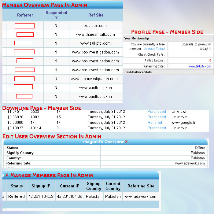214x214 pixels.
Task: Click the Cash Balance Stats heading
Action: point(138,72)
